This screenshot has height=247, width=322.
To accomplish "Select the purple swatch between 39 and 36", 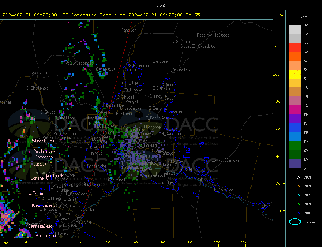I will click(x=295, y=119).
